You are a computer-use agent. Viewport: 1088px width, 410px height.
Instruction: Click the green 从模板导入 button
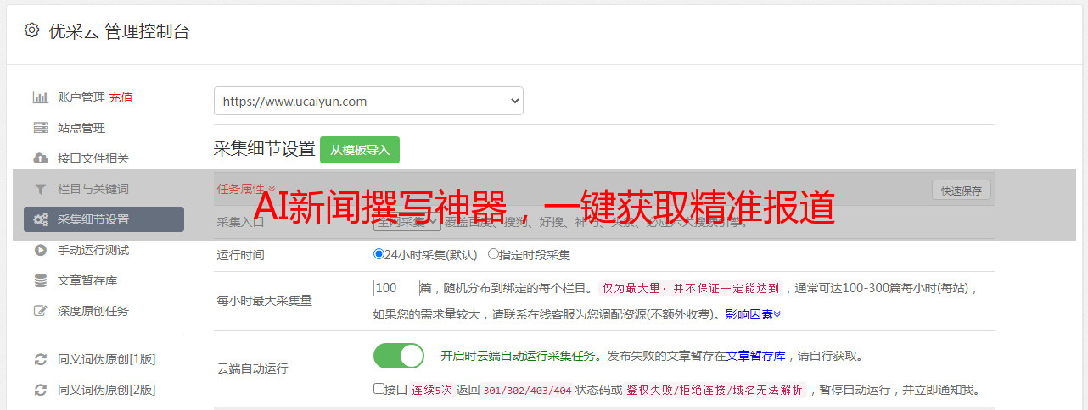[x=360, y=150]
